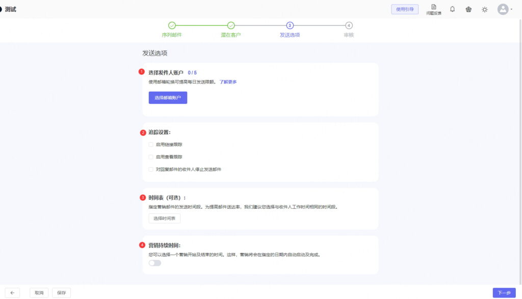
Task: Click the 使用引导 guide button
Action: click(x=404, y=9)
